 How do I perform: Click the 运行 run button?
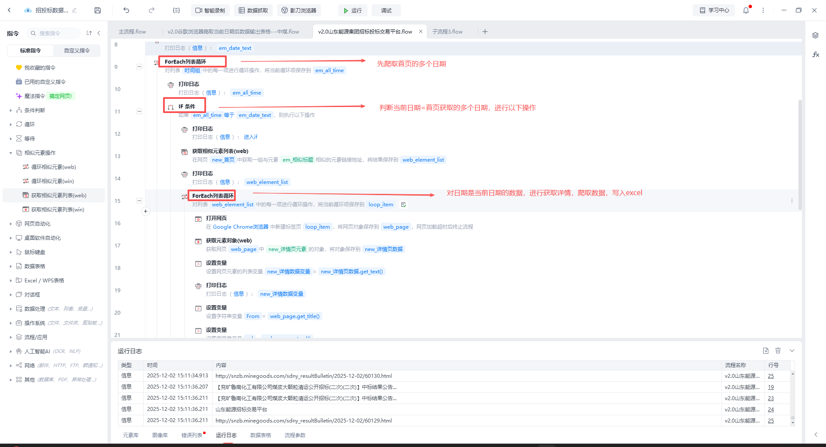click(x=353, y=10)
